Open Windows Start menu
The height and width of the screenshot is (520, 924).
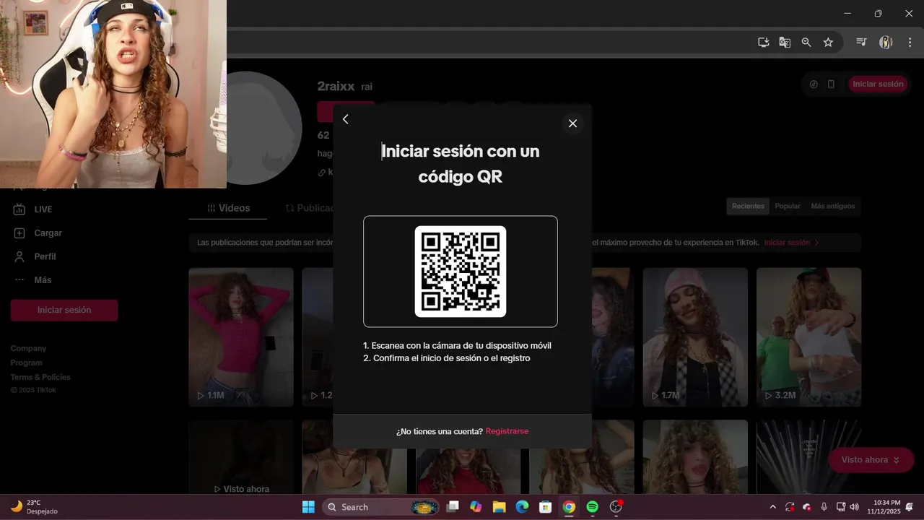[308, 507]
